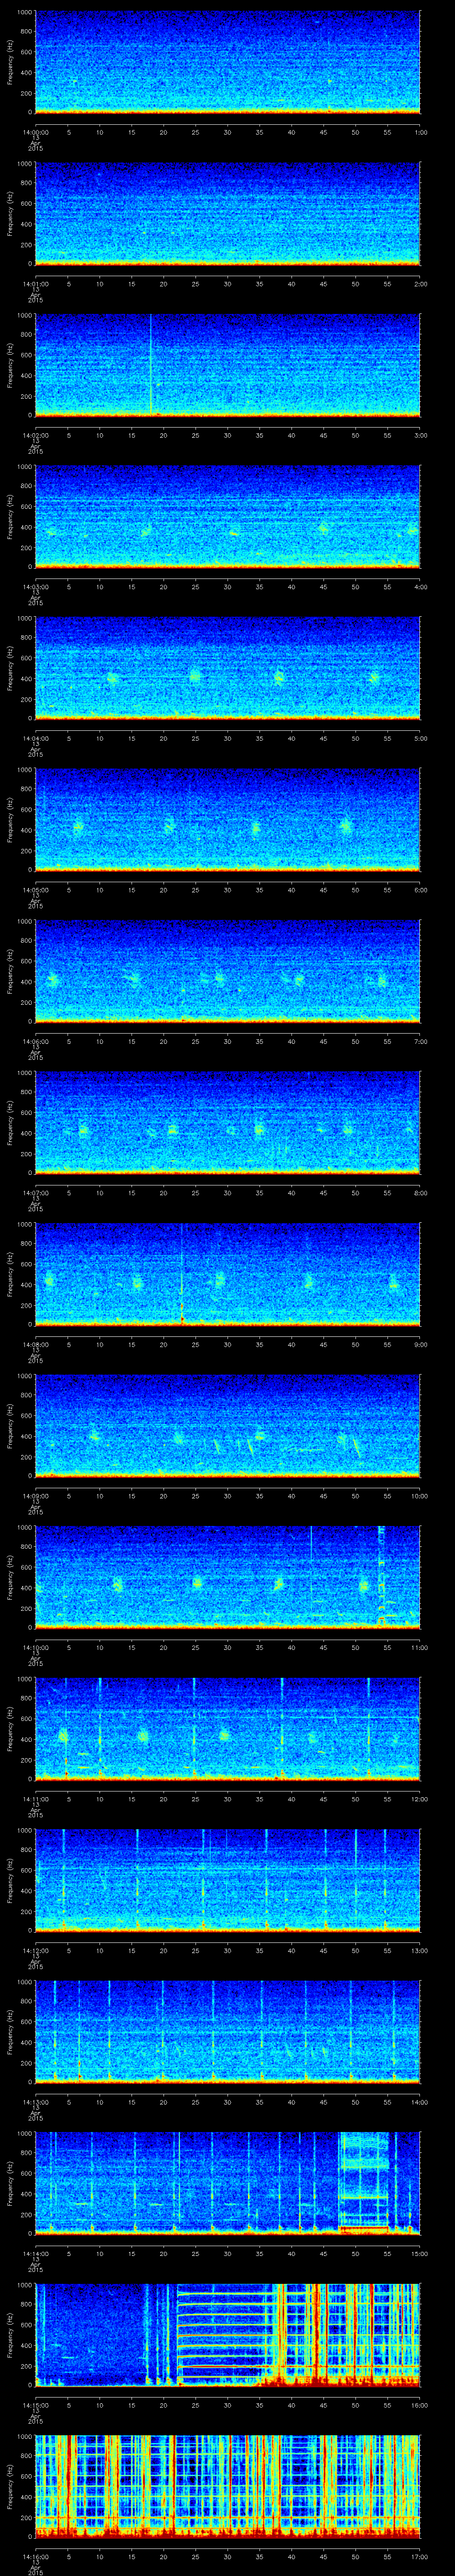Click the 10:00 end time label
This screenshot has width=455, height=2576.
click(x=420, y=1496)
